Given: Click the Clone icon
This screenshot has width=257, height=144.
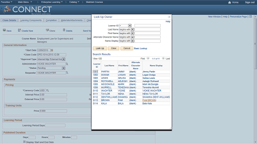Looking at the screenshot, I should [x=47, y=30].
